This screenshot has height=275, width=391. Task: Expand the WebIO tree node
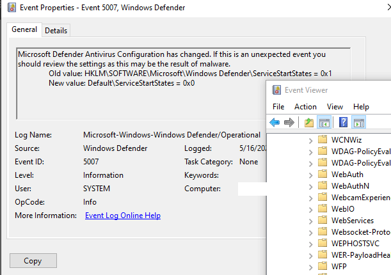(310, 210)
